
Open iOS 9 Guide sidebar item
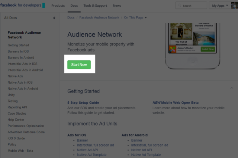click(16, 138)
